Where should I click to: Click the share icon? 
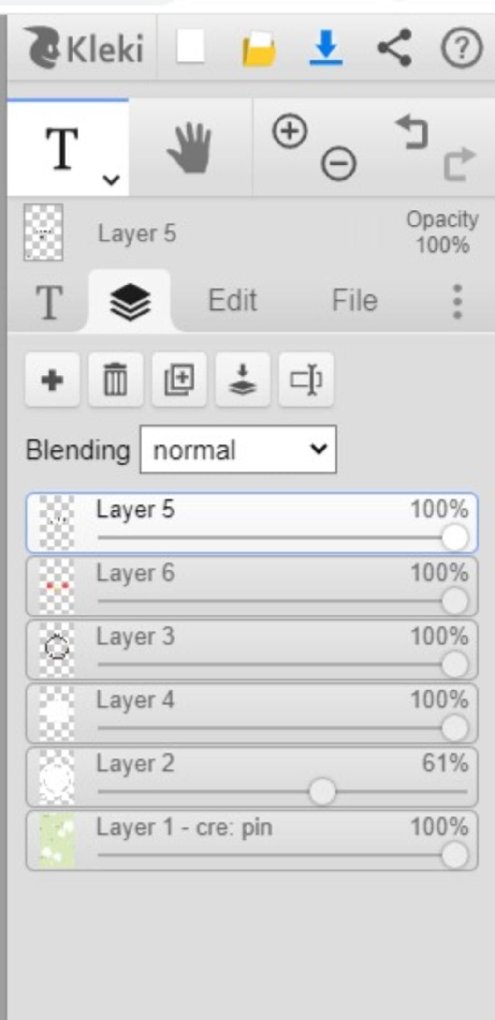[394, 47]
